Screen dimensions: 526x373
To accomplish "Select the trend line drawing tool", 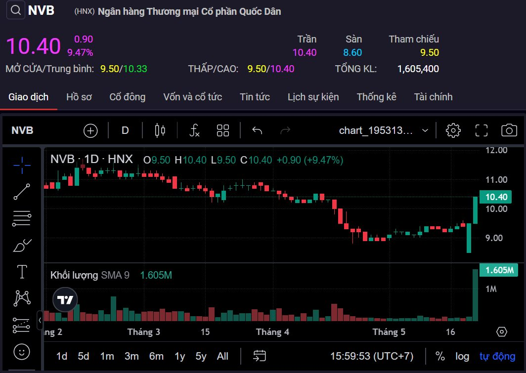I will tap(22, 192).
